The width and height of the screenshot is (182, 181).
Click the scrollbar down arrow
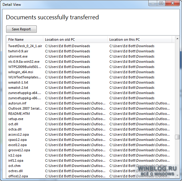click(177, 175)
